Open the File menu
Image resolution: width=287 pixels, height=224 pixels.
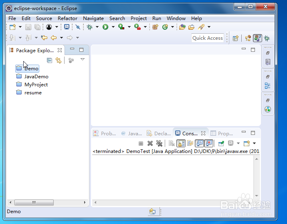[12, 18]
